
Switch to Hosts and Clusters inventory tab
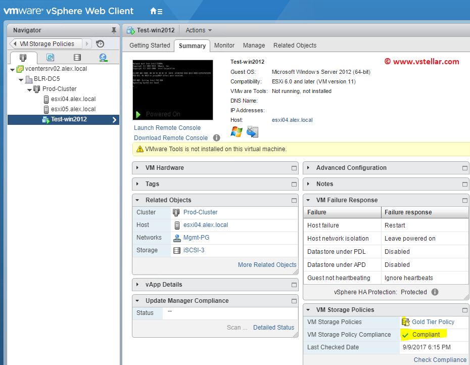(x=23, y=58)
